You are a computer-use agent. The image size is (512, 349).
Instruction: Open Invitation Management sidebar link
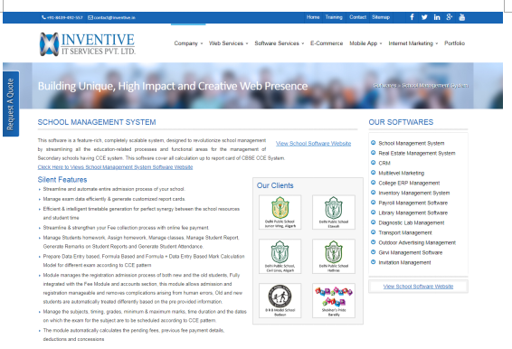(x=404, y=262)
